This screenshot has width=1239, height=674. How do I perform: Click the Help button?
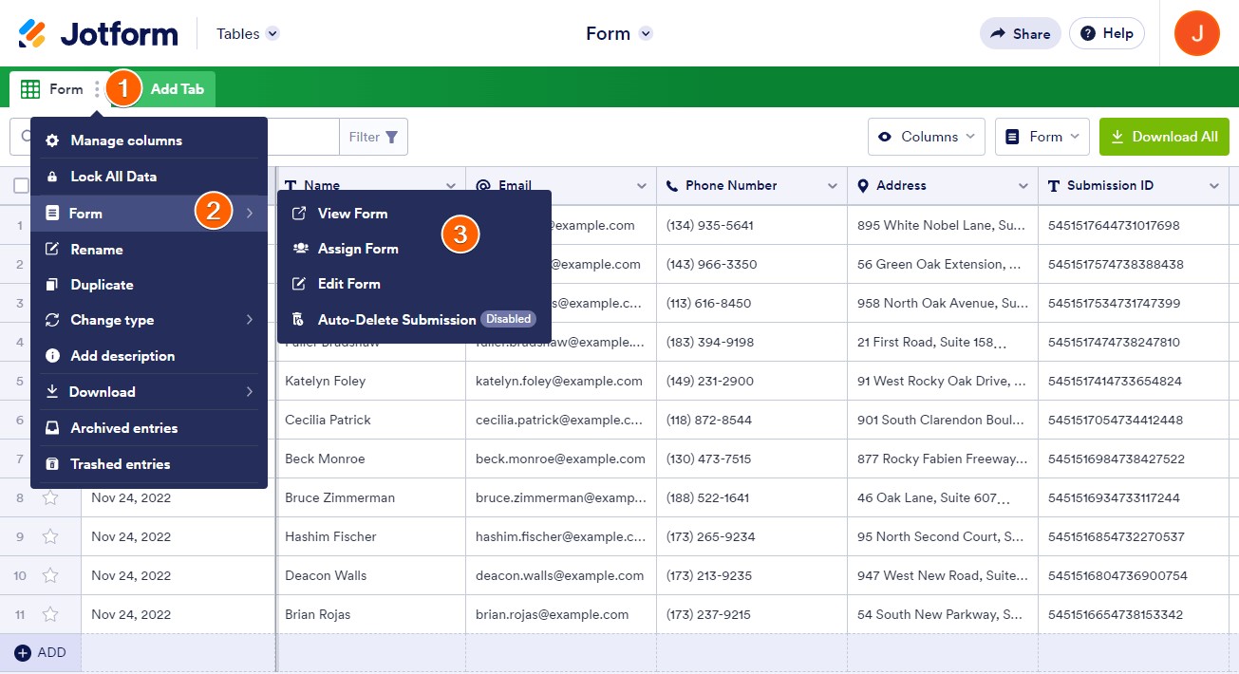pyautogui.click(x=1106, y=33)
